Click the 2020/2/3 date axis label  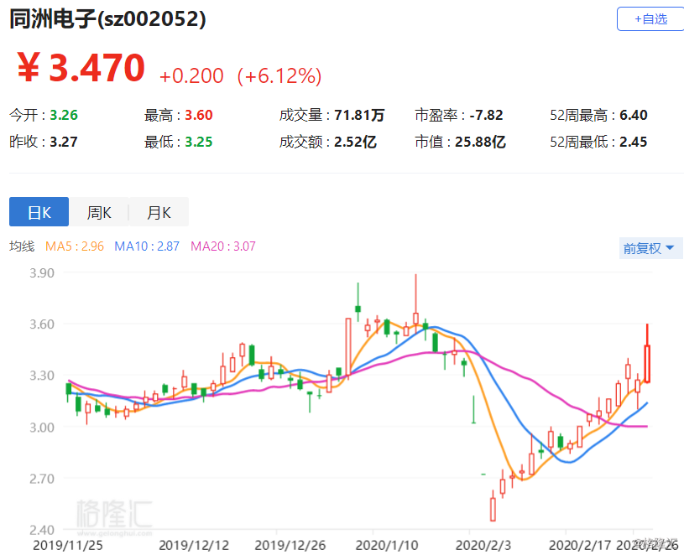point(483,546)
